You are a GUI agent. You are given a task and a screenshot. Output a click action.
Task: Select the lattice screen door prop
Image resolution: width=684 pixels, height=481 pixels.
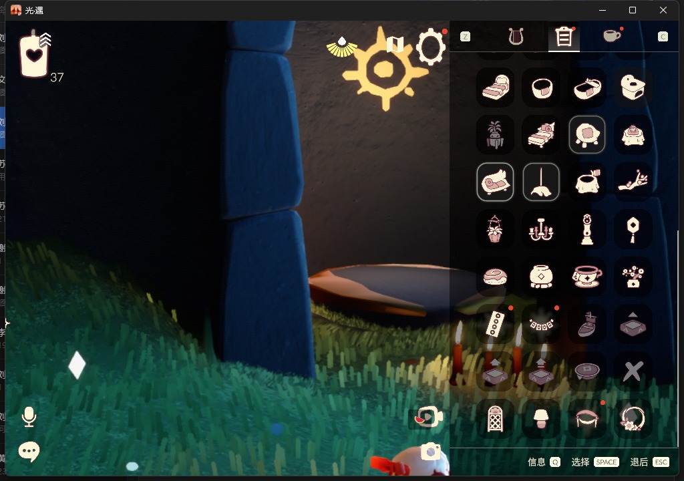[x=495, y=419]
